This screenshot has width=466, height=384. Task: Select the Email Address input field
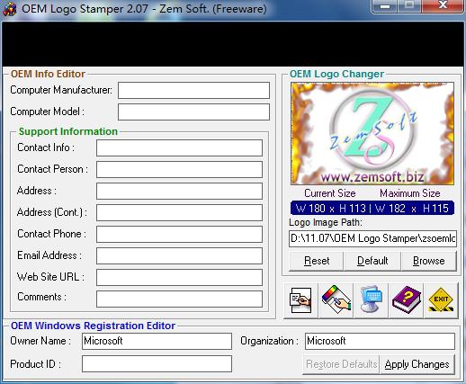click(x=179, y=255)
